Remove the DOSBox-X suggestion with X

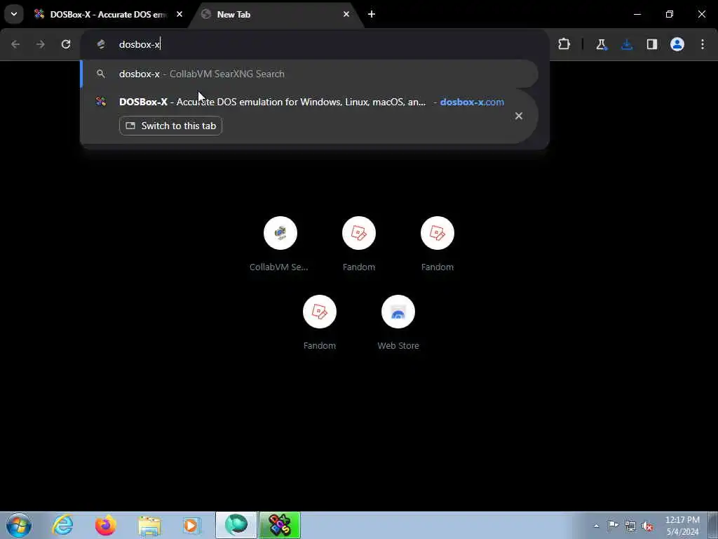(x=518, y=116)
